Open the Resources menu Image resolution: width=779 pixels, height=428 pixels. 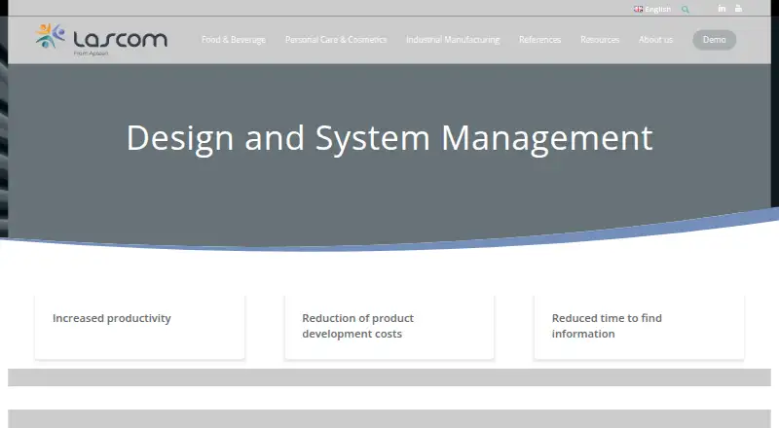600,40
